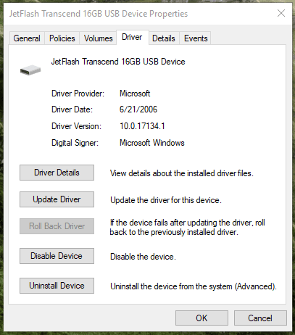Click the window title bar text

(x=99, y=14)
